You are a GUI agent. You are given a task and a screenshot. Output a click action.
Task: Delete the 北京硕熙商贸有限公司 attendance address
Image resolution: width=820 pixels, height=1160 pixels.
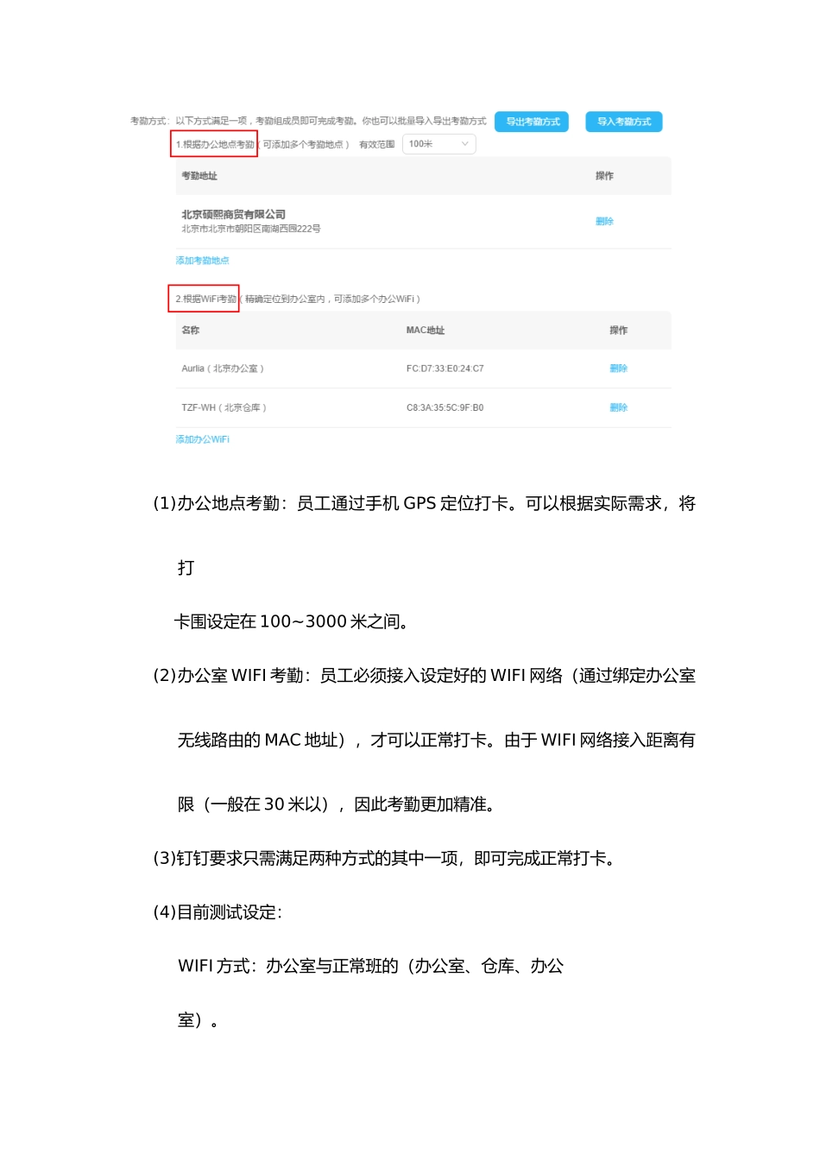tap(604, 222)
